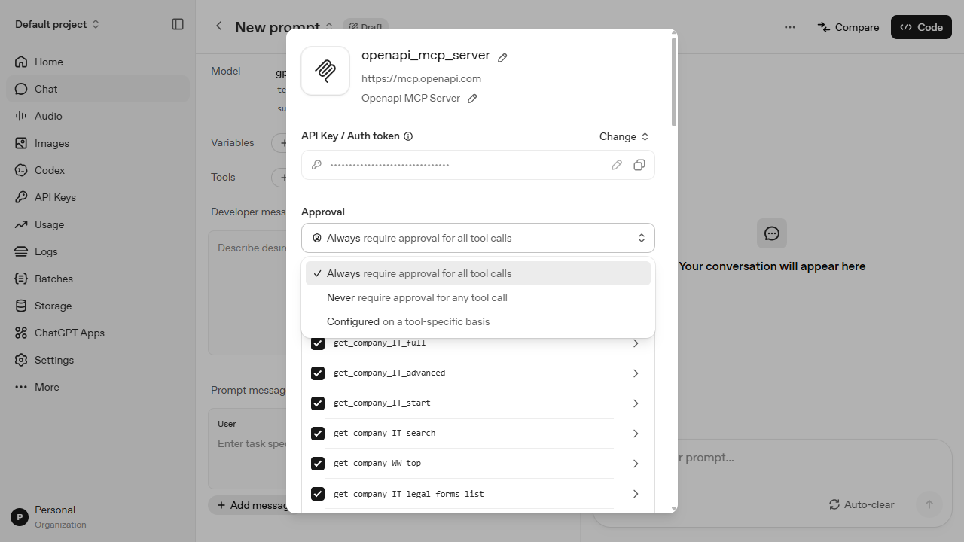The width and height of the screenshot is (964, 542).
Task: Uncheck get_company_IT_advanced tool
Action: coord(318,373)
